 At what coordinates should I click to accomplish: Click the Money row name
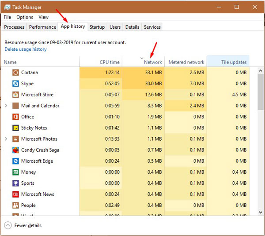click(x=29, y=172)
